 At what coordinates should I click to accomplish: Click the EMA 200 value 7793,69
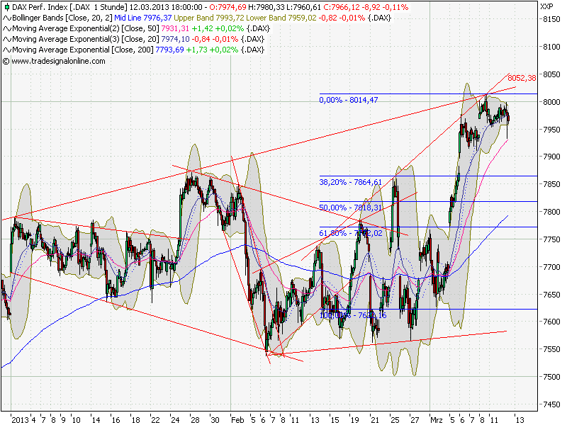click(x=169, y=50)
